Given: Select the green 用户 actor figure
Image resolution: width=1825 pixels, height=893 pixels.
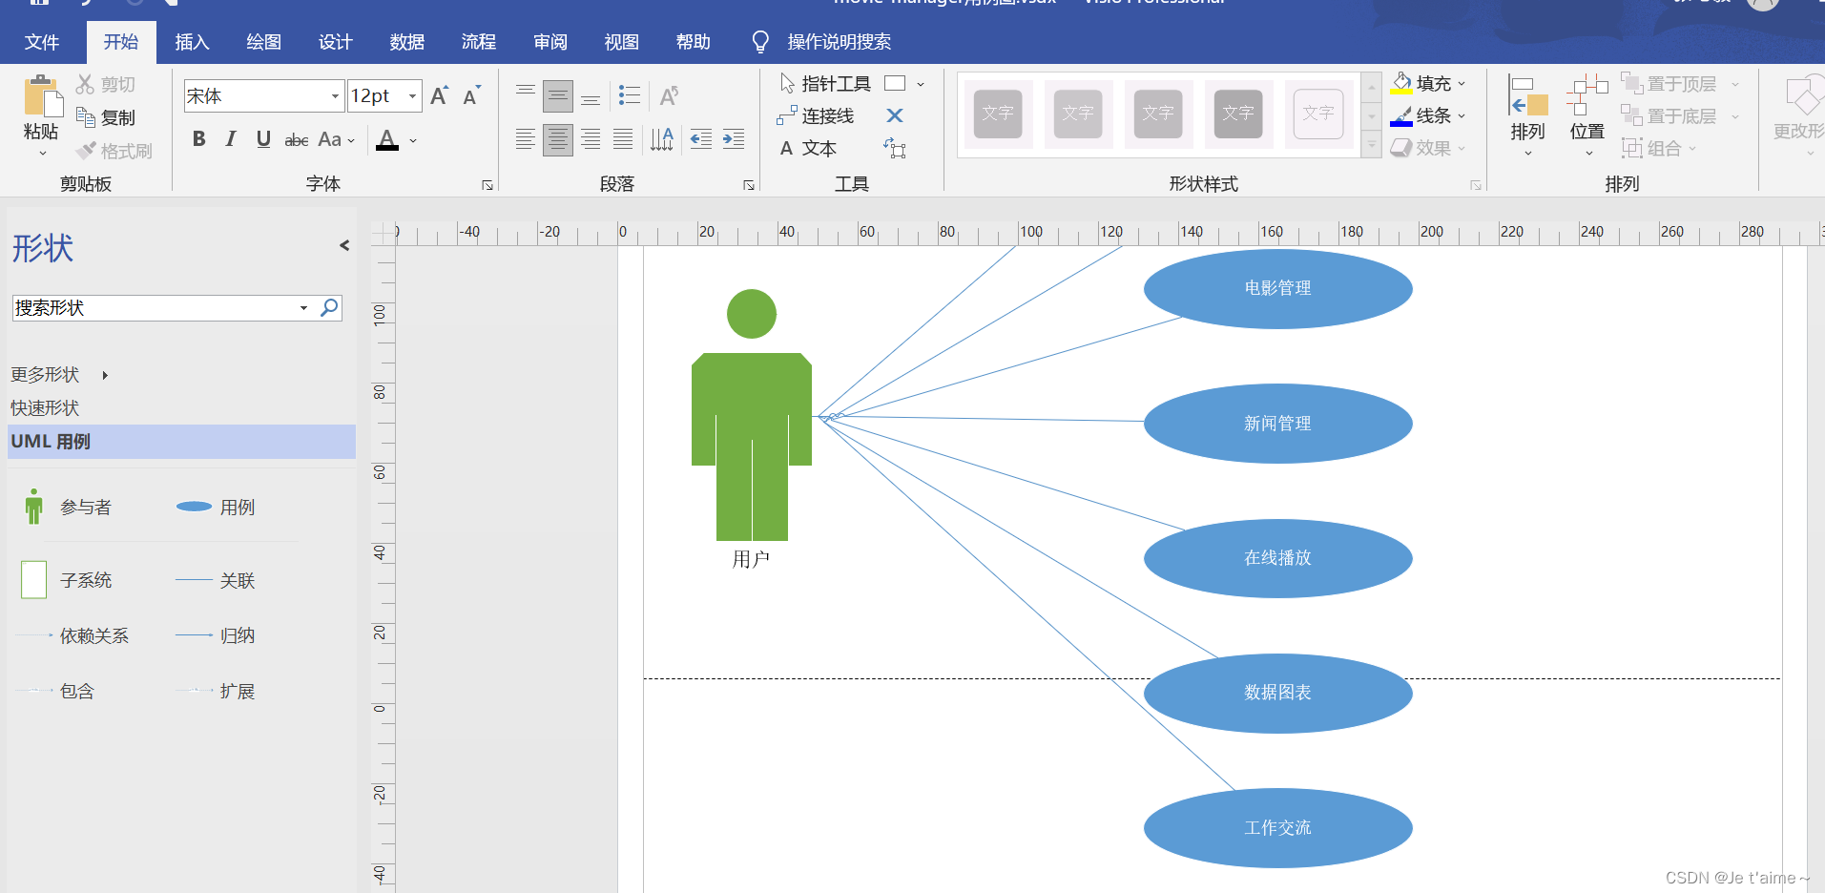Looking at the screenshot, I should [x=752, y=415].
